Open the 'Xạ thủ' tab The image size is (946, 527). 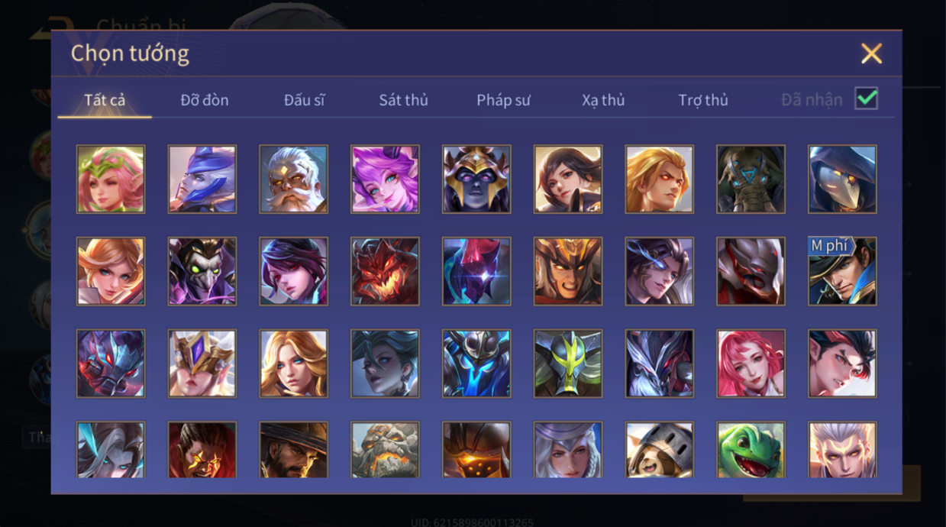point(603,100)
